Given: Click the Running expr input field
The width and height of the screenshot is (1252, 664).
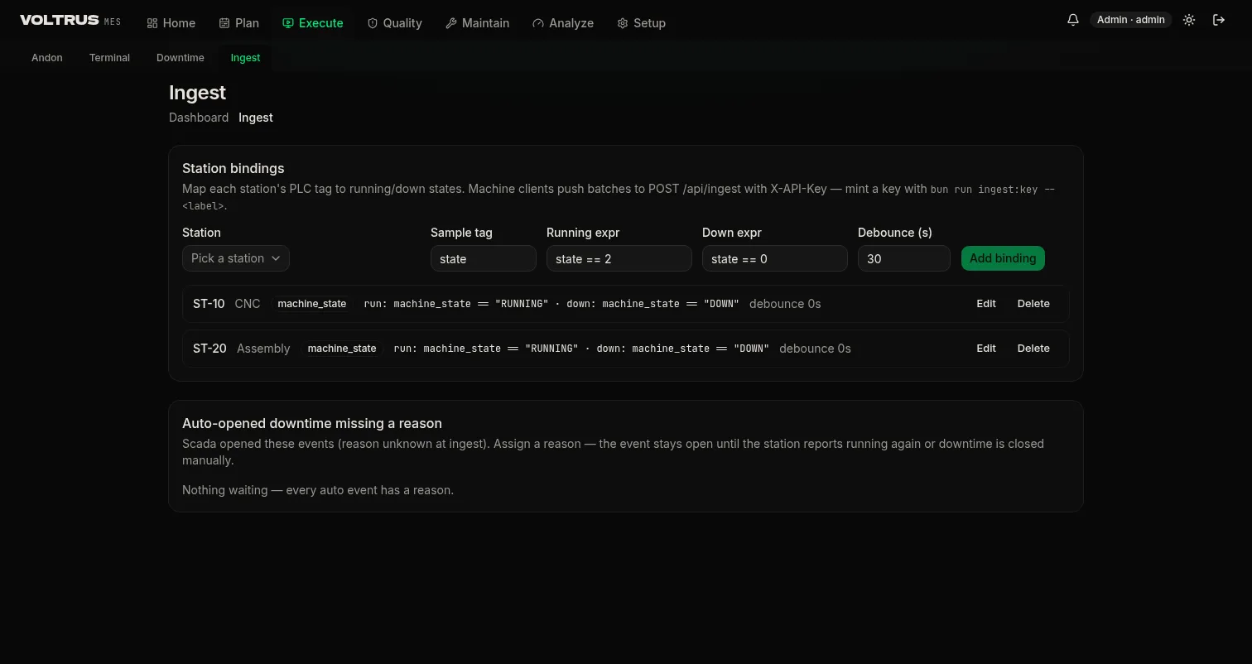Looking at the screenshot, I should click(619, 258).
